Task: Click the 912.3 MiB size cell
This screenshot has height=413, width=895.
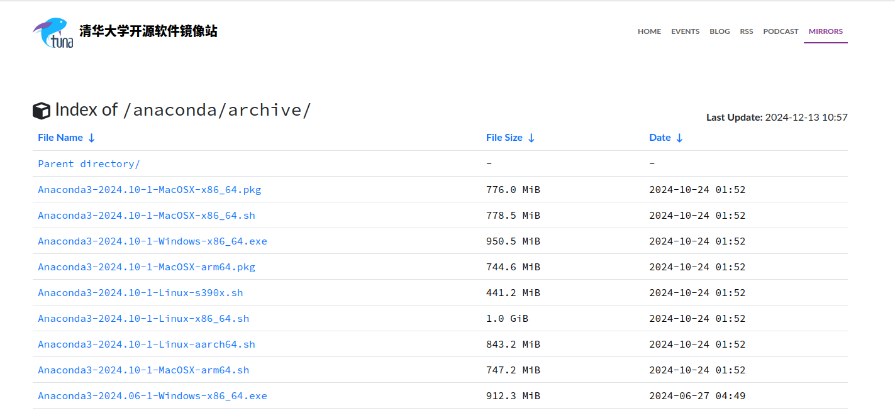Action: [x=513, y=395]
